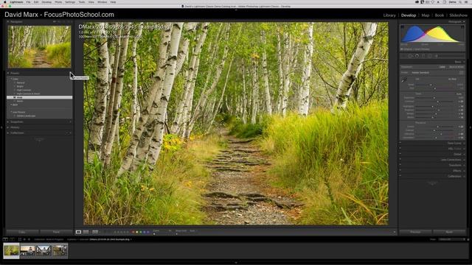This screenshot has height=265, width=472.
Task: Set treatment to Black & White
Action: [457, 67]
